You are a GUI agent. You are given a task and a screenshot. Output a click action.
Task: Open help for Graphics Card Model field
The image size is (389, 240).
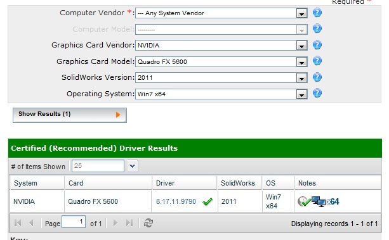pos(317,61)
